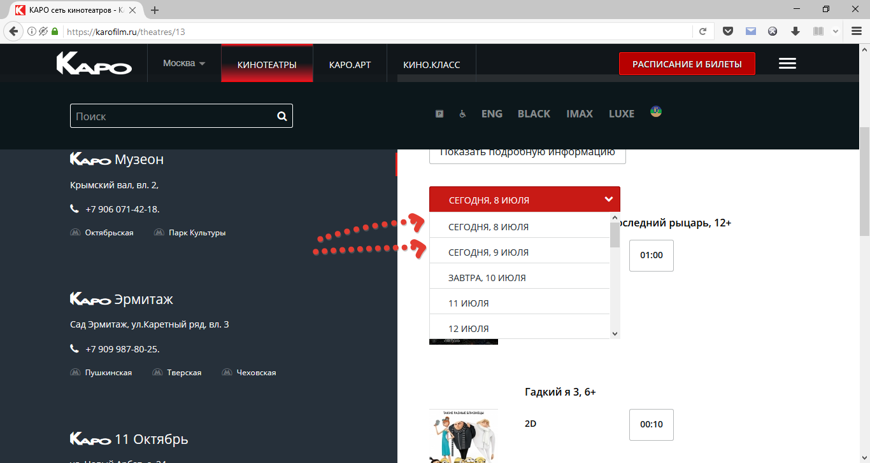
Task: Click the date list scroll-up arrow
Action: (615, 218)
